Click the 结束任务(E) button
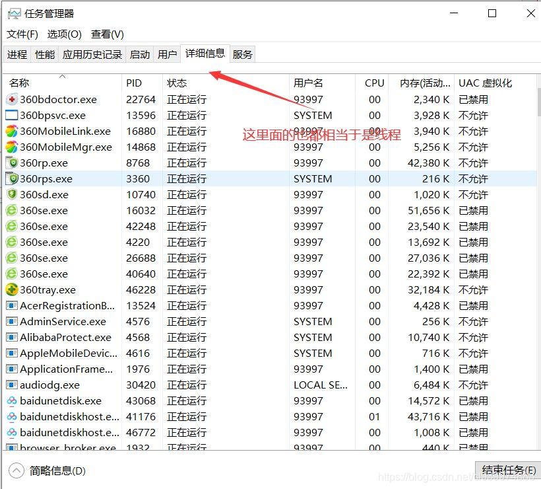Screen dimensions: 541x489 (x=509, y=470)
